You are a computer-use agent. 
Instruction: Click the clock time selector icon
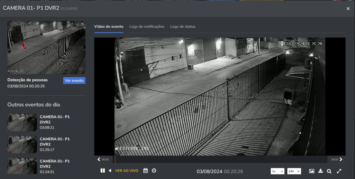154,171
